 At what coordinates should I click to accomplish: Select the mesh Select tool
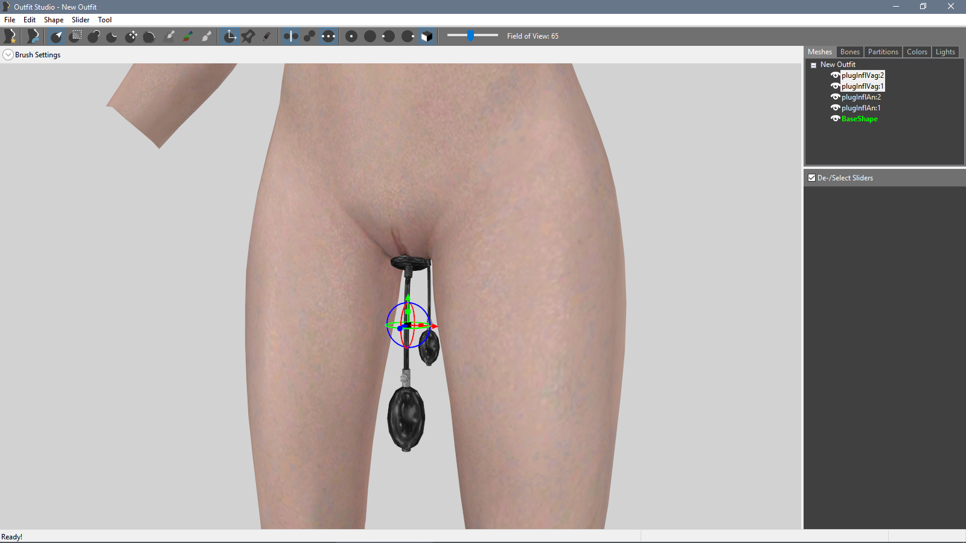point(57,36)
